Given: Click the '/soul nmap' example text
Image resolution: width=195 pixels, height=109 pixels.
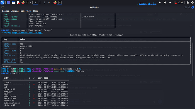Looking at the screenshot, I should pyautogui.click(x=88, y=17).
